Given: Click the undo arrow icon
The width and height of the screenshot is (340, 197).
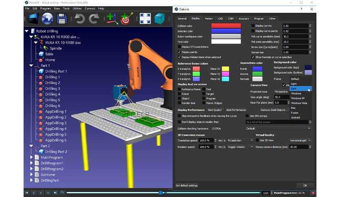Looking at the screenshot, I should pos(80,19).
